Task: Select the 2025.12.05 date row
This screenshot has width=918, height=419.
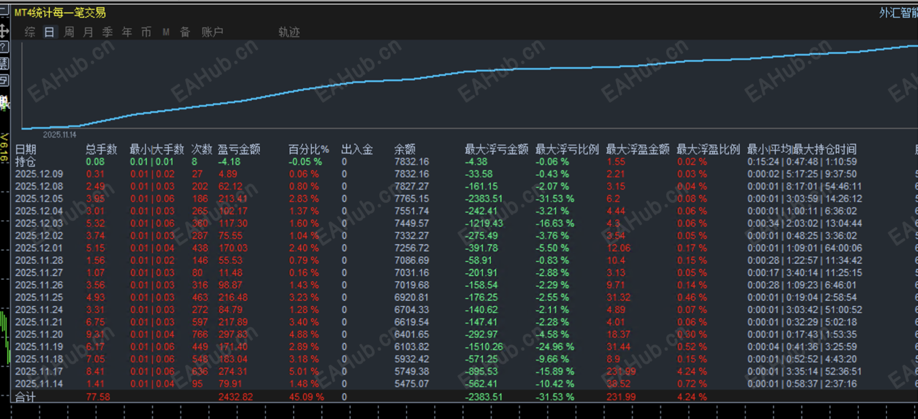Action: click(x=39, y=199)
